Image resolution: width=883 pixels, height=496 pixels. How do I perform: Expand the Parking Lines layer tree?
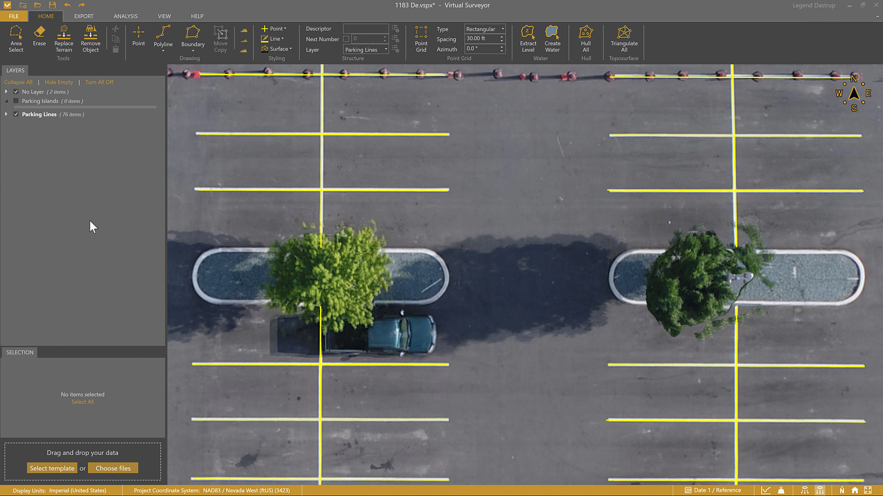[6, 114]
